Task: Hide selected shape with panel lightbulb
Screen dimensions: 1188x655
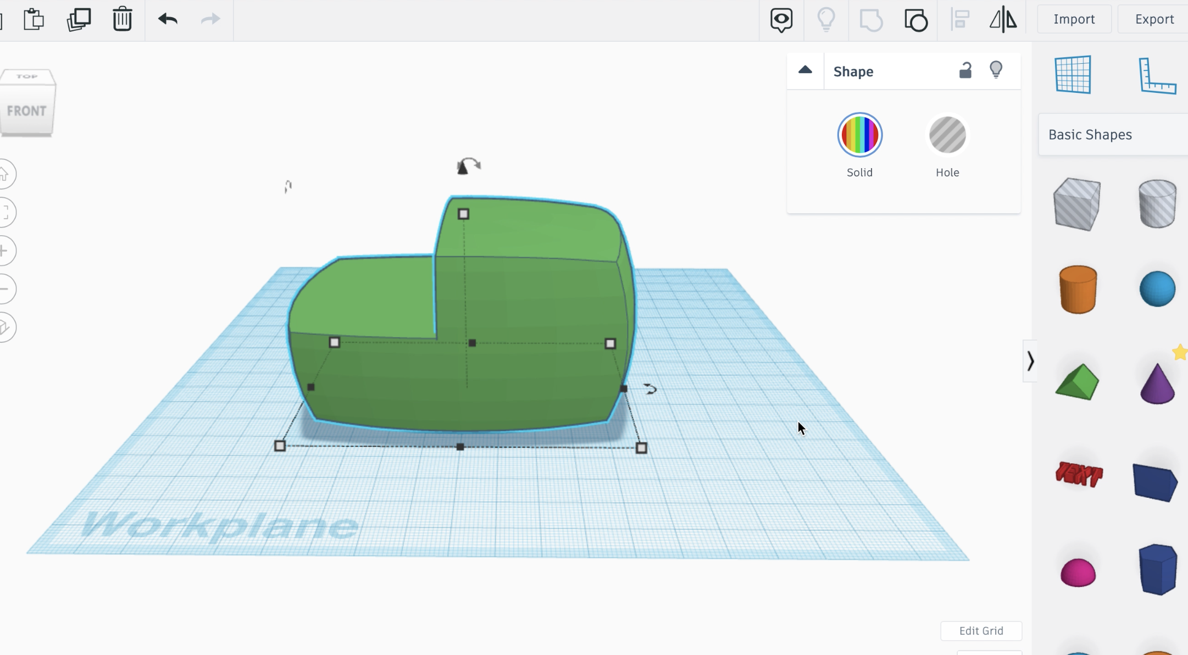Action: 996,70
